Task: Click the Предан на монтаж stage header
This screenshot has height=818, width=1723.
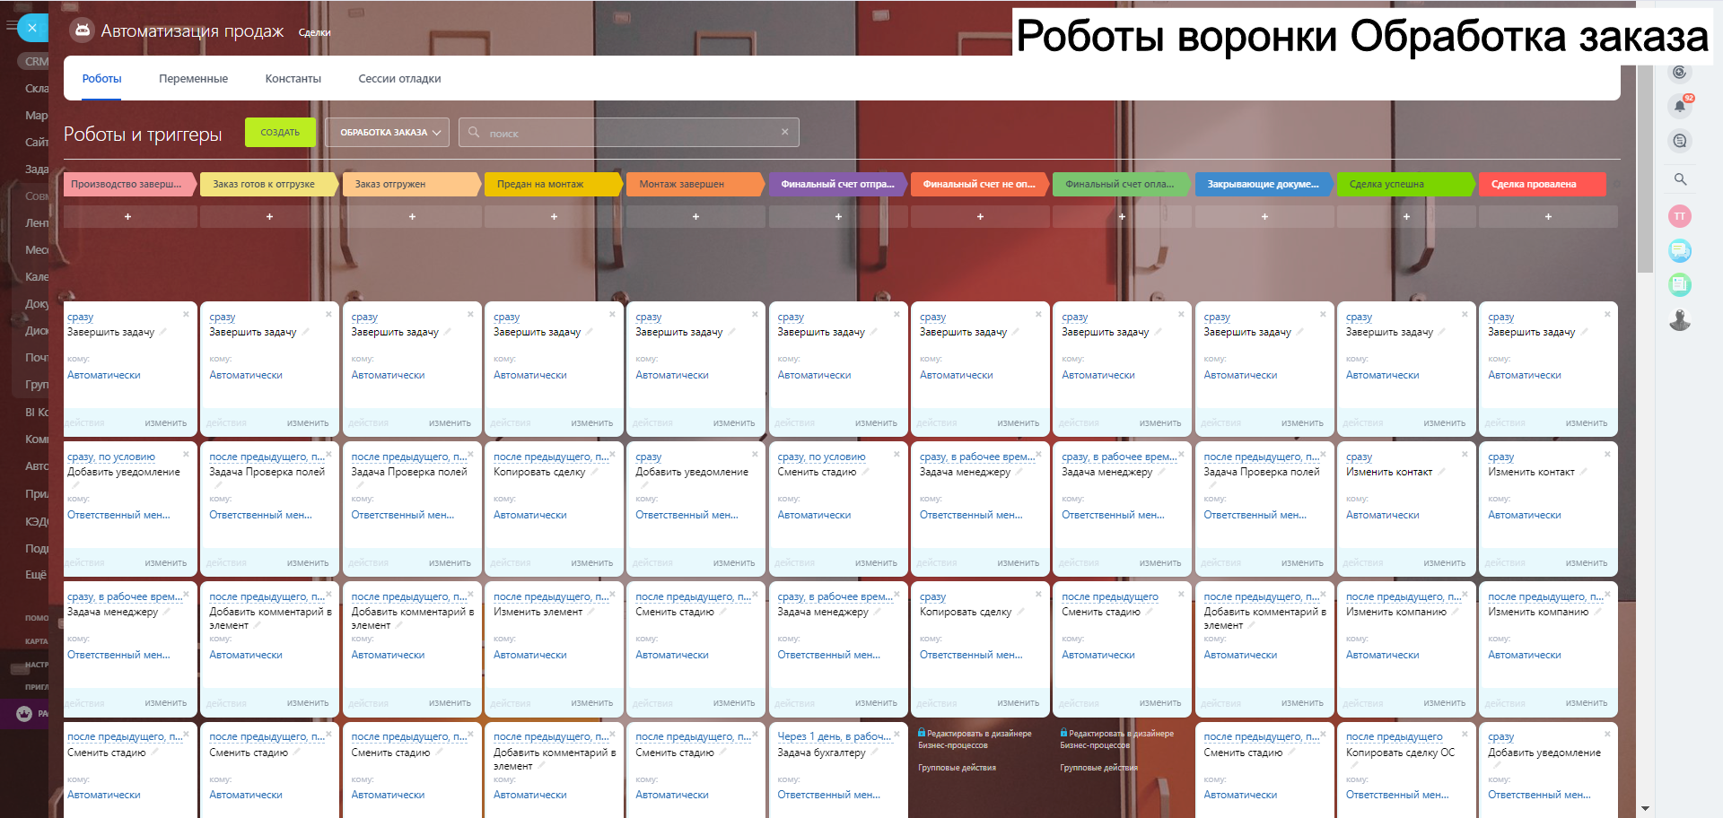Action: click(554, 184)
